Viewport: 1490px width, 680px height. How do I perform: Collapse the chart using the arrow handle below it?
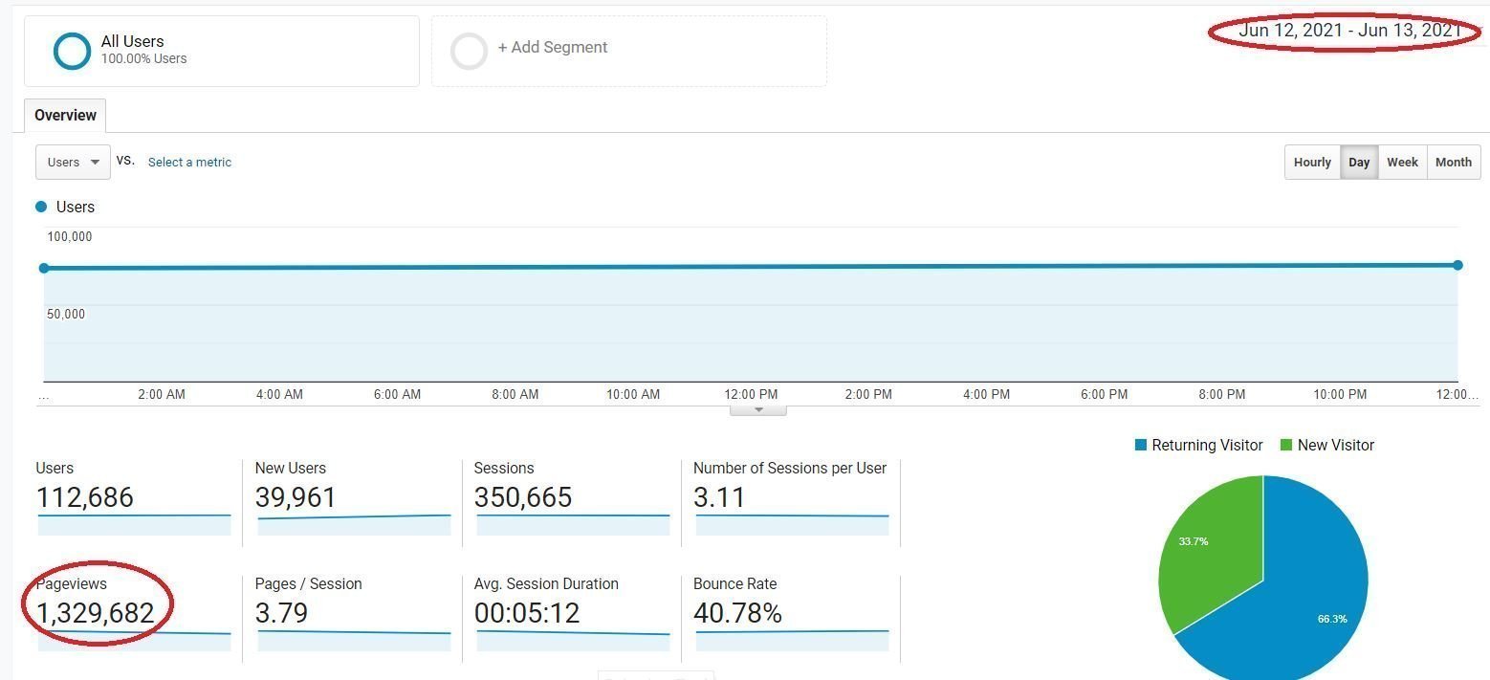click(758, 409)
